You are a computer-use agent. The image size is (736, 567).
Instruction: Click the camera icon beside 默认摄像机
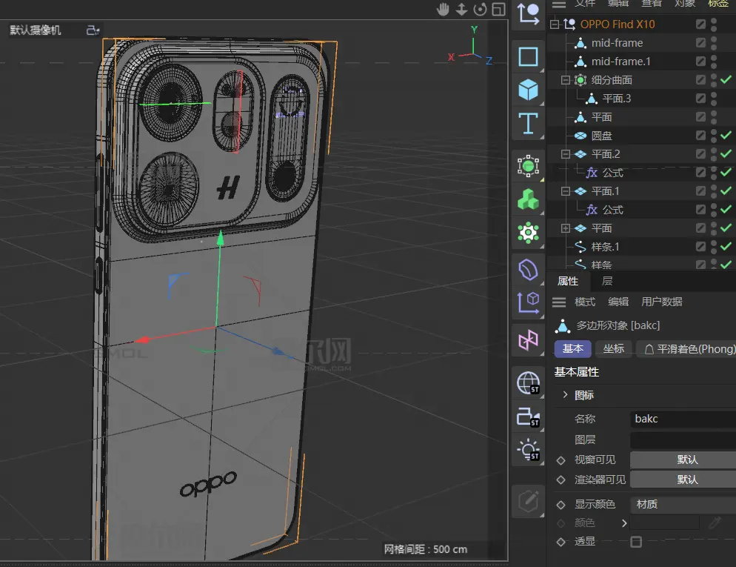click(93, 30)
